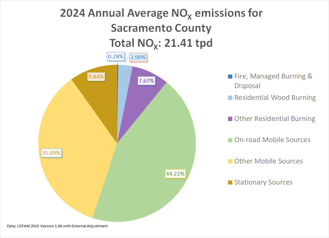Click the 2.90% data label
Viewport: 329px width, 238px height.
(138, 57)
